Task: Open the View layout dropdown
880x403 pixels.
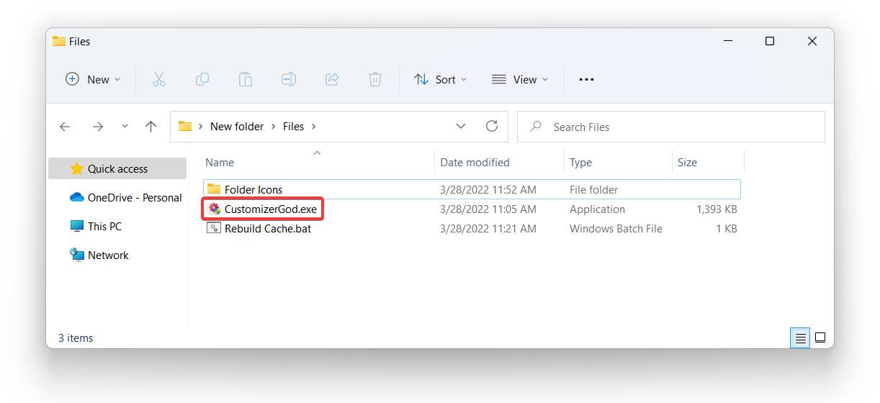Action: point(519,79)
